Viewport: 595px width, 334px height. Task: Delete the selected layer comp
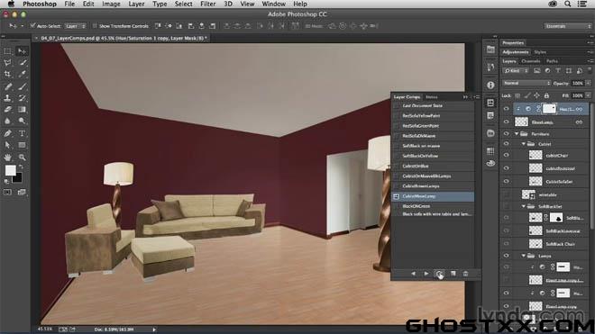click(465, 274)
